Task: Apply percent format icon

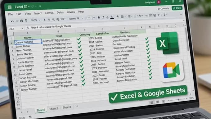Action: point(49,20)
